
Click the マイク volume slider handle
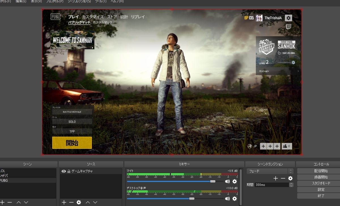click(x=213, y=181)
